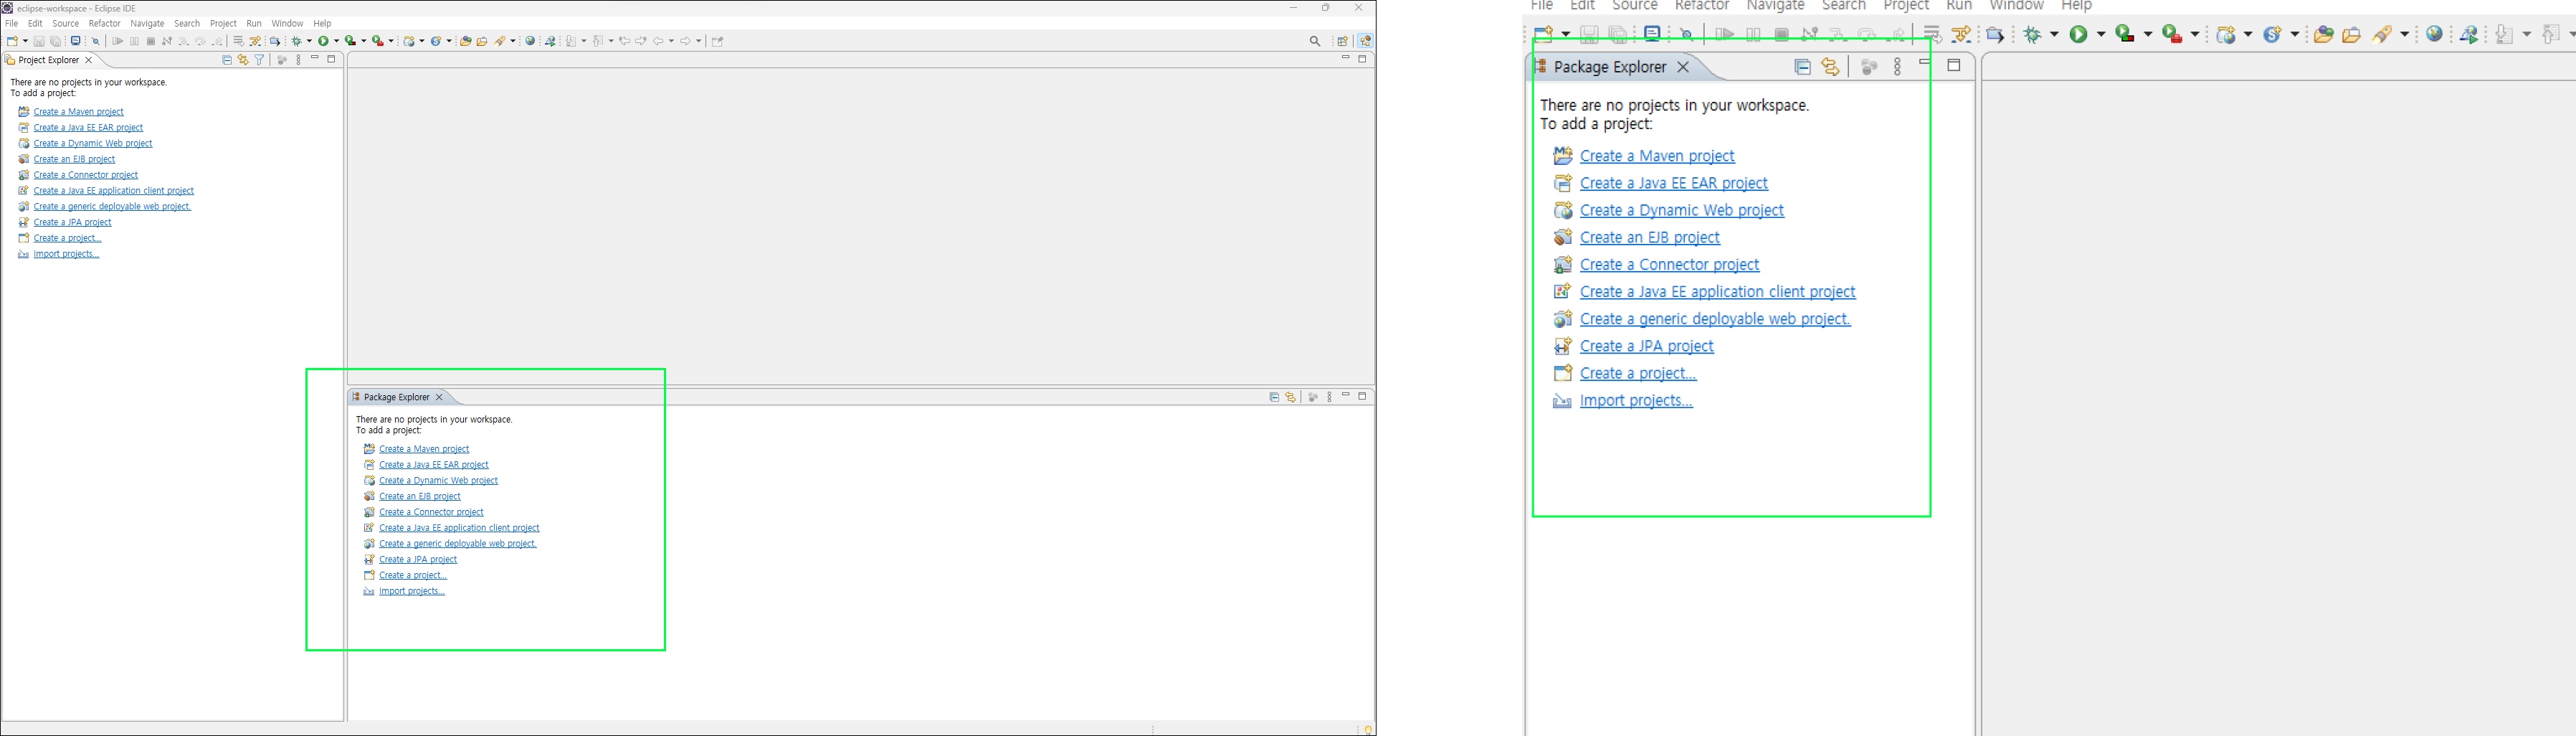
Task: Click the Last Edit Location icon in the full window
Action: tap(624, 41)
